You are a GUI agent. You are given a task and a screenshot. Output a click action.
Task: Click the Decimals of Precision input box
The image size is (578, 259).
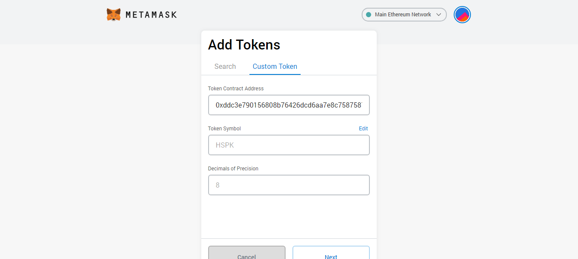point(289,185)
